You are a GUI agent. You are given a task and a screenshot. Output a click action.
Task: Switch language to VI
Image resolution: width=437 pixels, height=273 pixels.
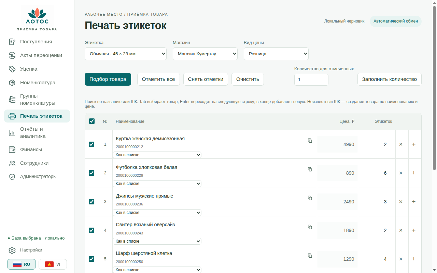click(53, 264)
